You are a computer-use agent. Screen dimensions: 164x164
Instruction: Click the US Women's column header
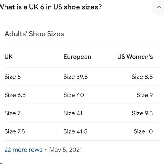tap(135, 57)
